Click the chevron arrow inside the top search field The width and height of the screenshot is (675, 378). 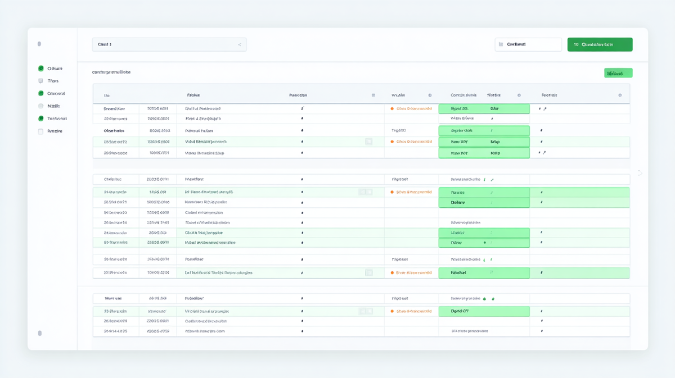(240, 45)
